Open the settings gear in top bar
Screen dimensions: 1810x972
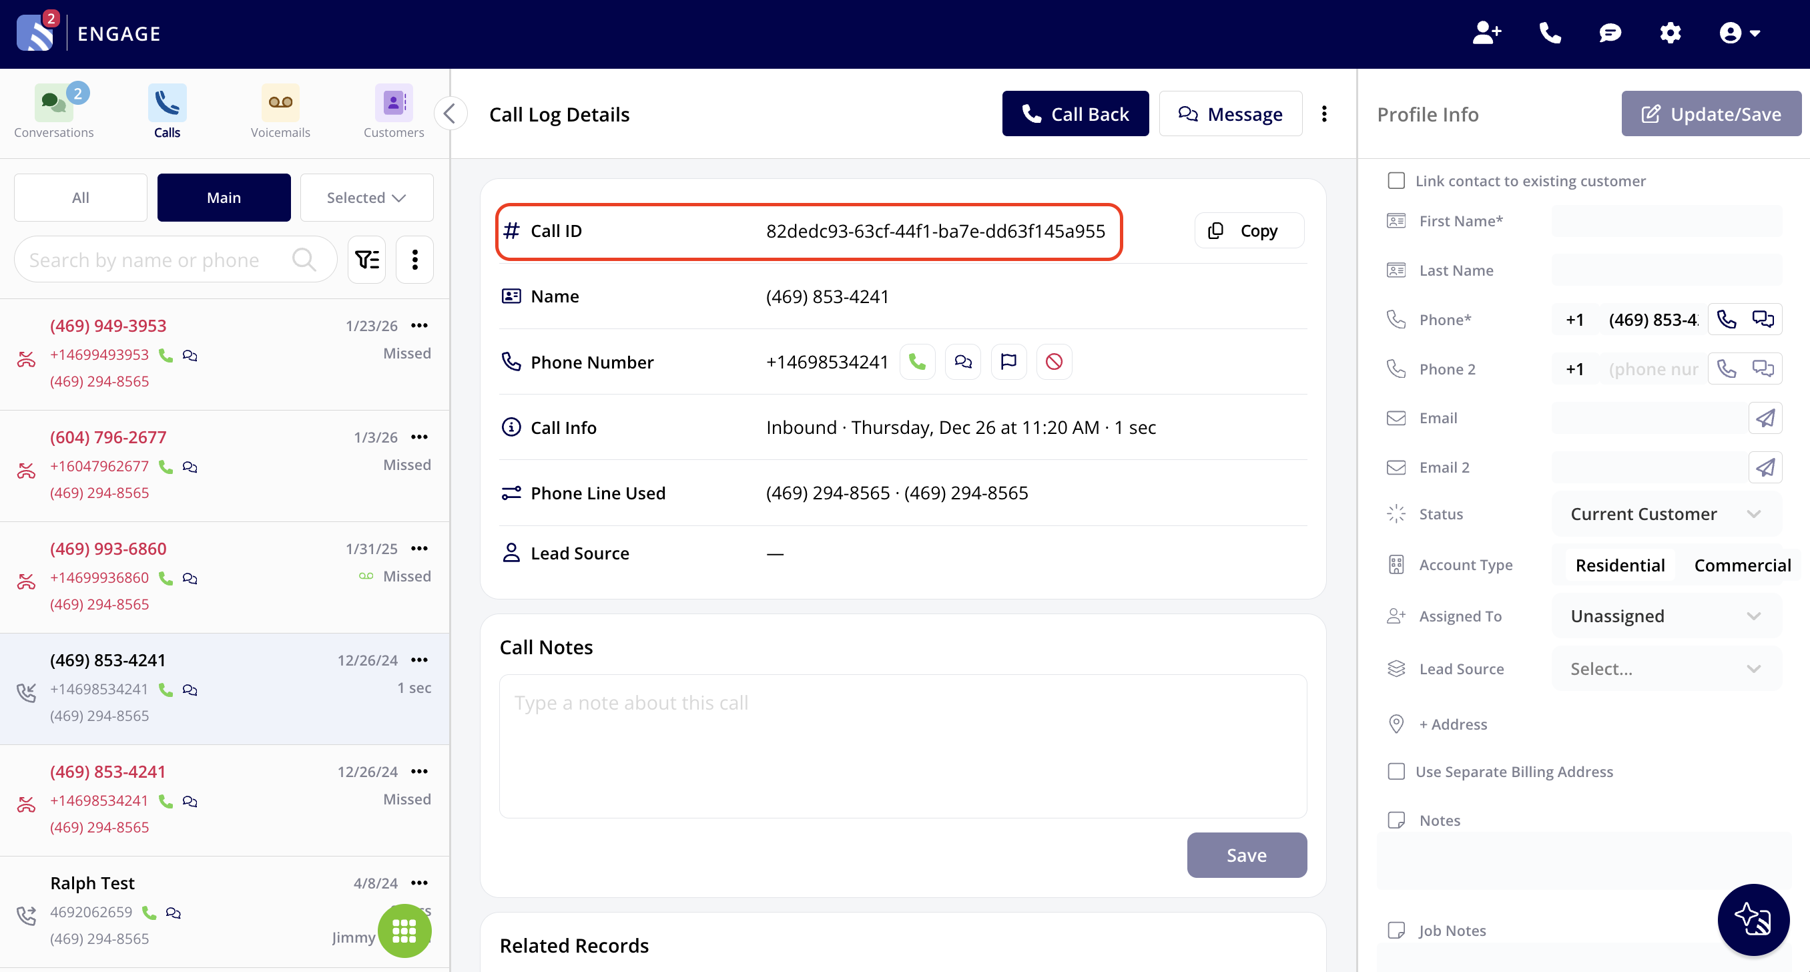[1670, 33]
